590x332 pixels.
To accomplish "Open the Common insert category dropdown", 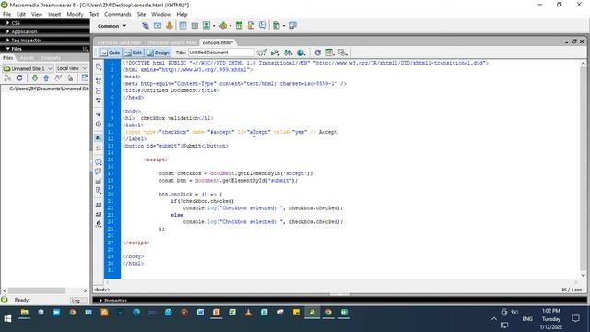I will coord(112,26).
